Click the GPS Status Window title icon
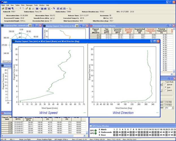Screen dimensions: 176x141 coord(91,126)
